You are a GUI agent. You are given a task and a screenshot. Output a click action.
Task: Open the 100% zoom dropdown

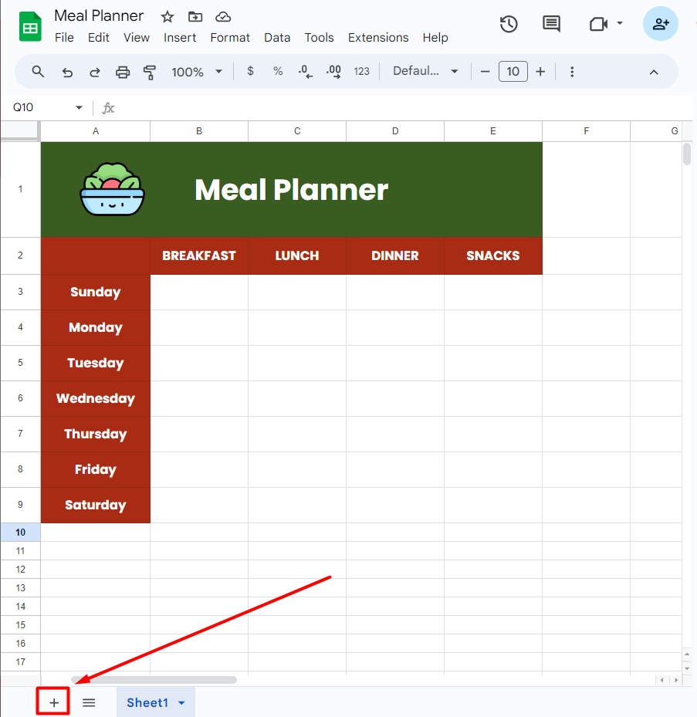[197, 72]
